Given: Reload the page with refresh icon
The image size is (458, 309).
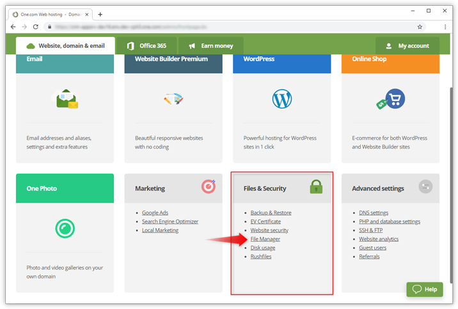Looking at the screenshot, I should [x=36, y=27].
